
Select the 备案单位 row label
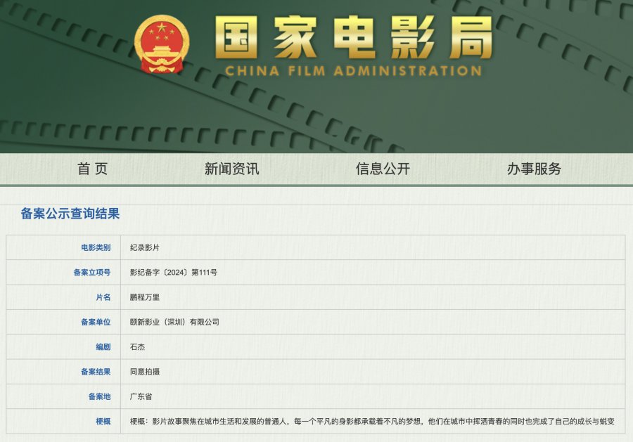point(96,322)
